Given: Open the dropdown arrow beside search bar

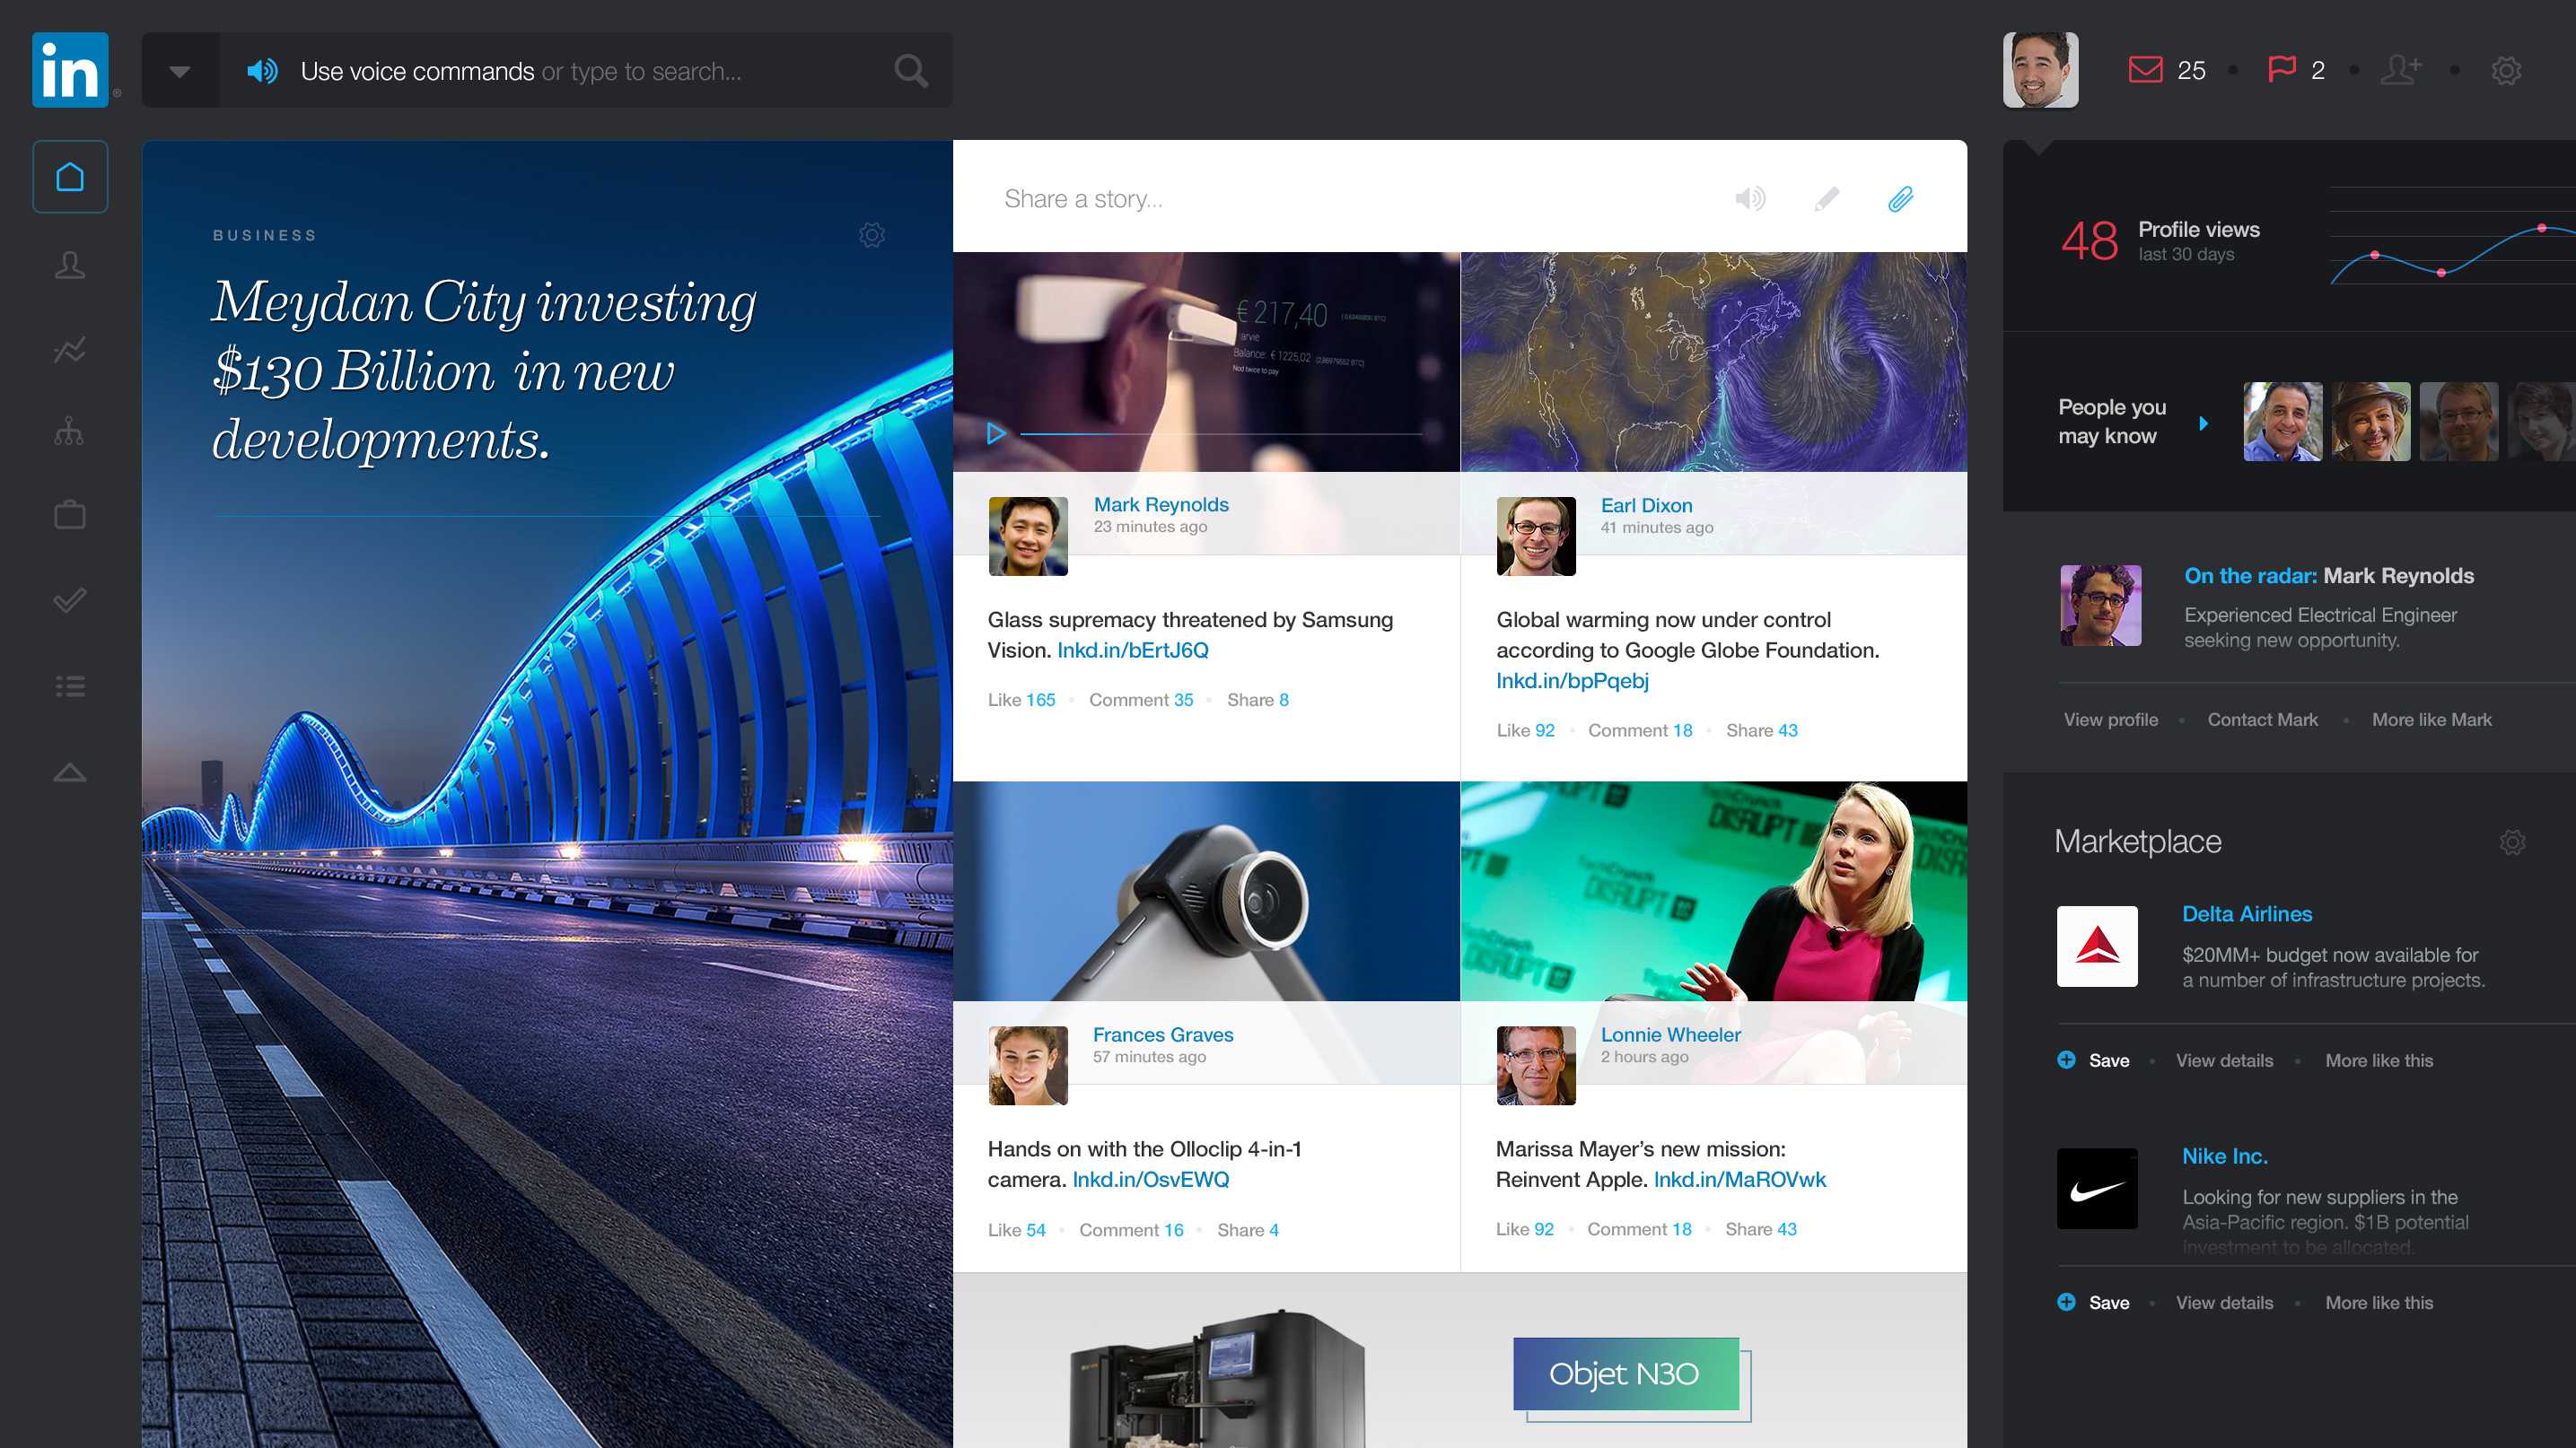Looking at the screenshot, I should click(180, 71).
